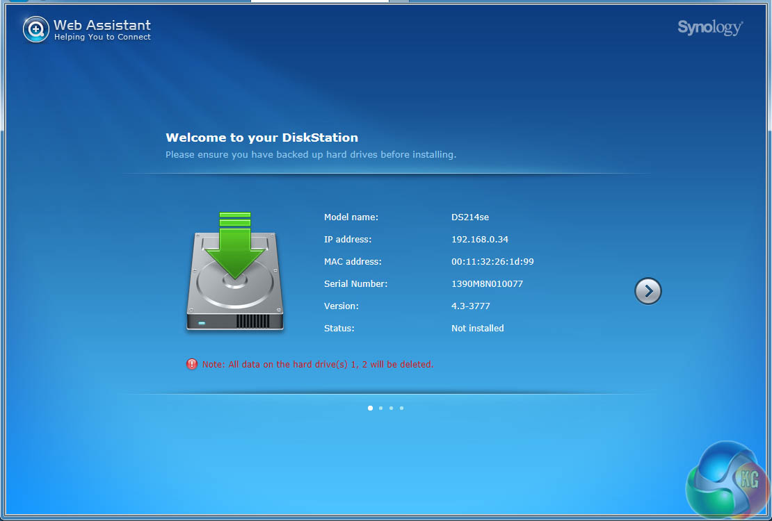The image size is (772, 521).
Task: Select the second page indicator dot
Action: click(380, 408)
